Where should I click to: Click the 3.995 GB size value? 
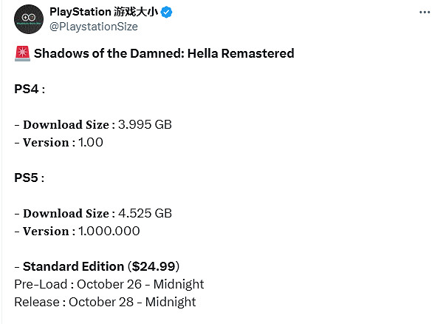click(145, 124)
